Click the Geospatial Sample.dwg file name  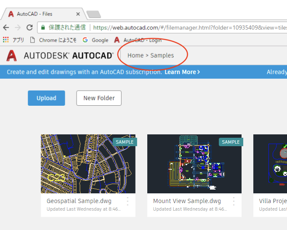click(79, 201)
